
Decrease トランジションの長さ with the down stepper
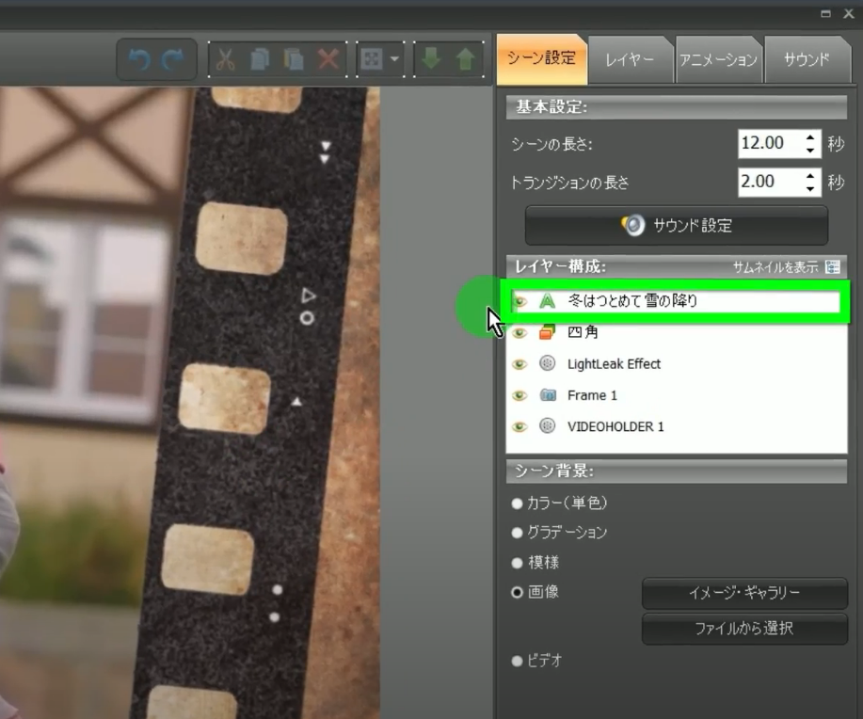pos(810,188)
